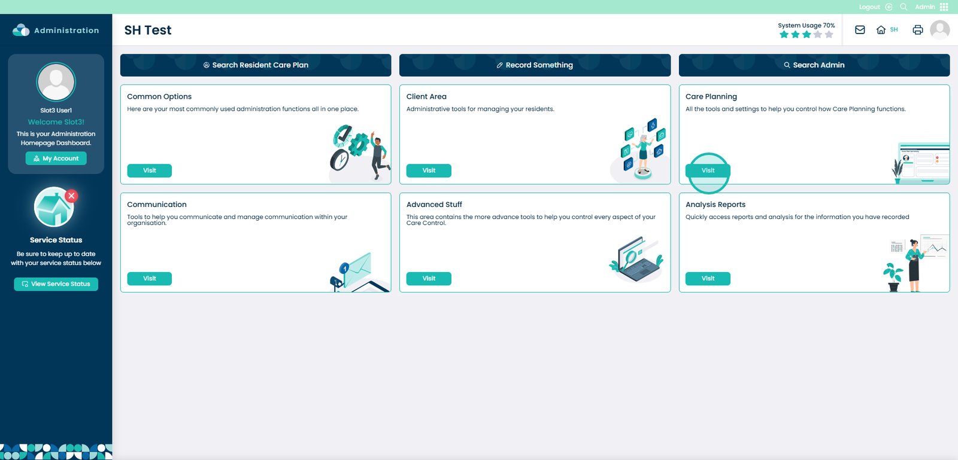This screenshot has width=958, height=460.
Task: Go to the SH home icon
Action: pos(881,30)
